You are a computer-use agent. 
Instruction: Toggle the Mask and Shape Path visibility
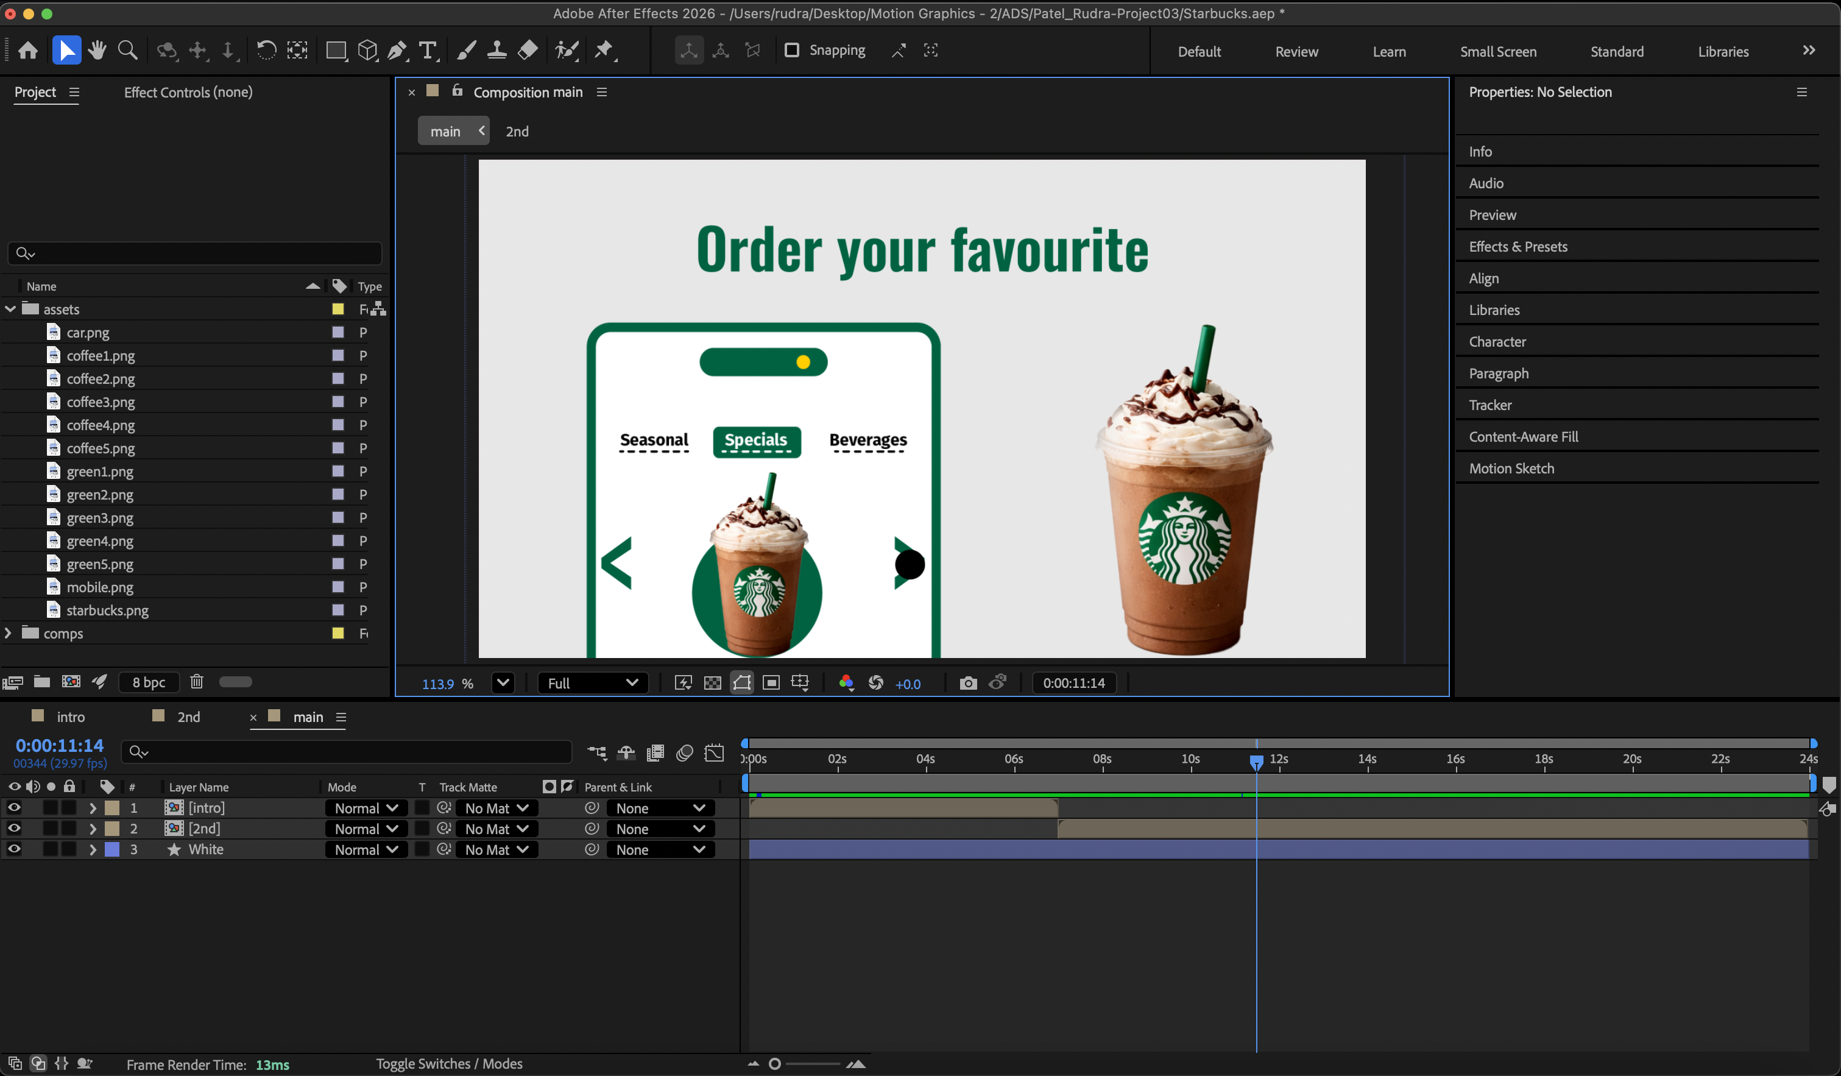click(741, 683)
